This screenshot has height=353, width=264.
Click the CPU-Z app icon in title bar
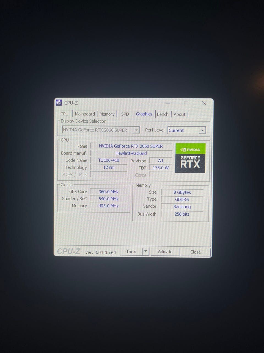coord(59,103)
